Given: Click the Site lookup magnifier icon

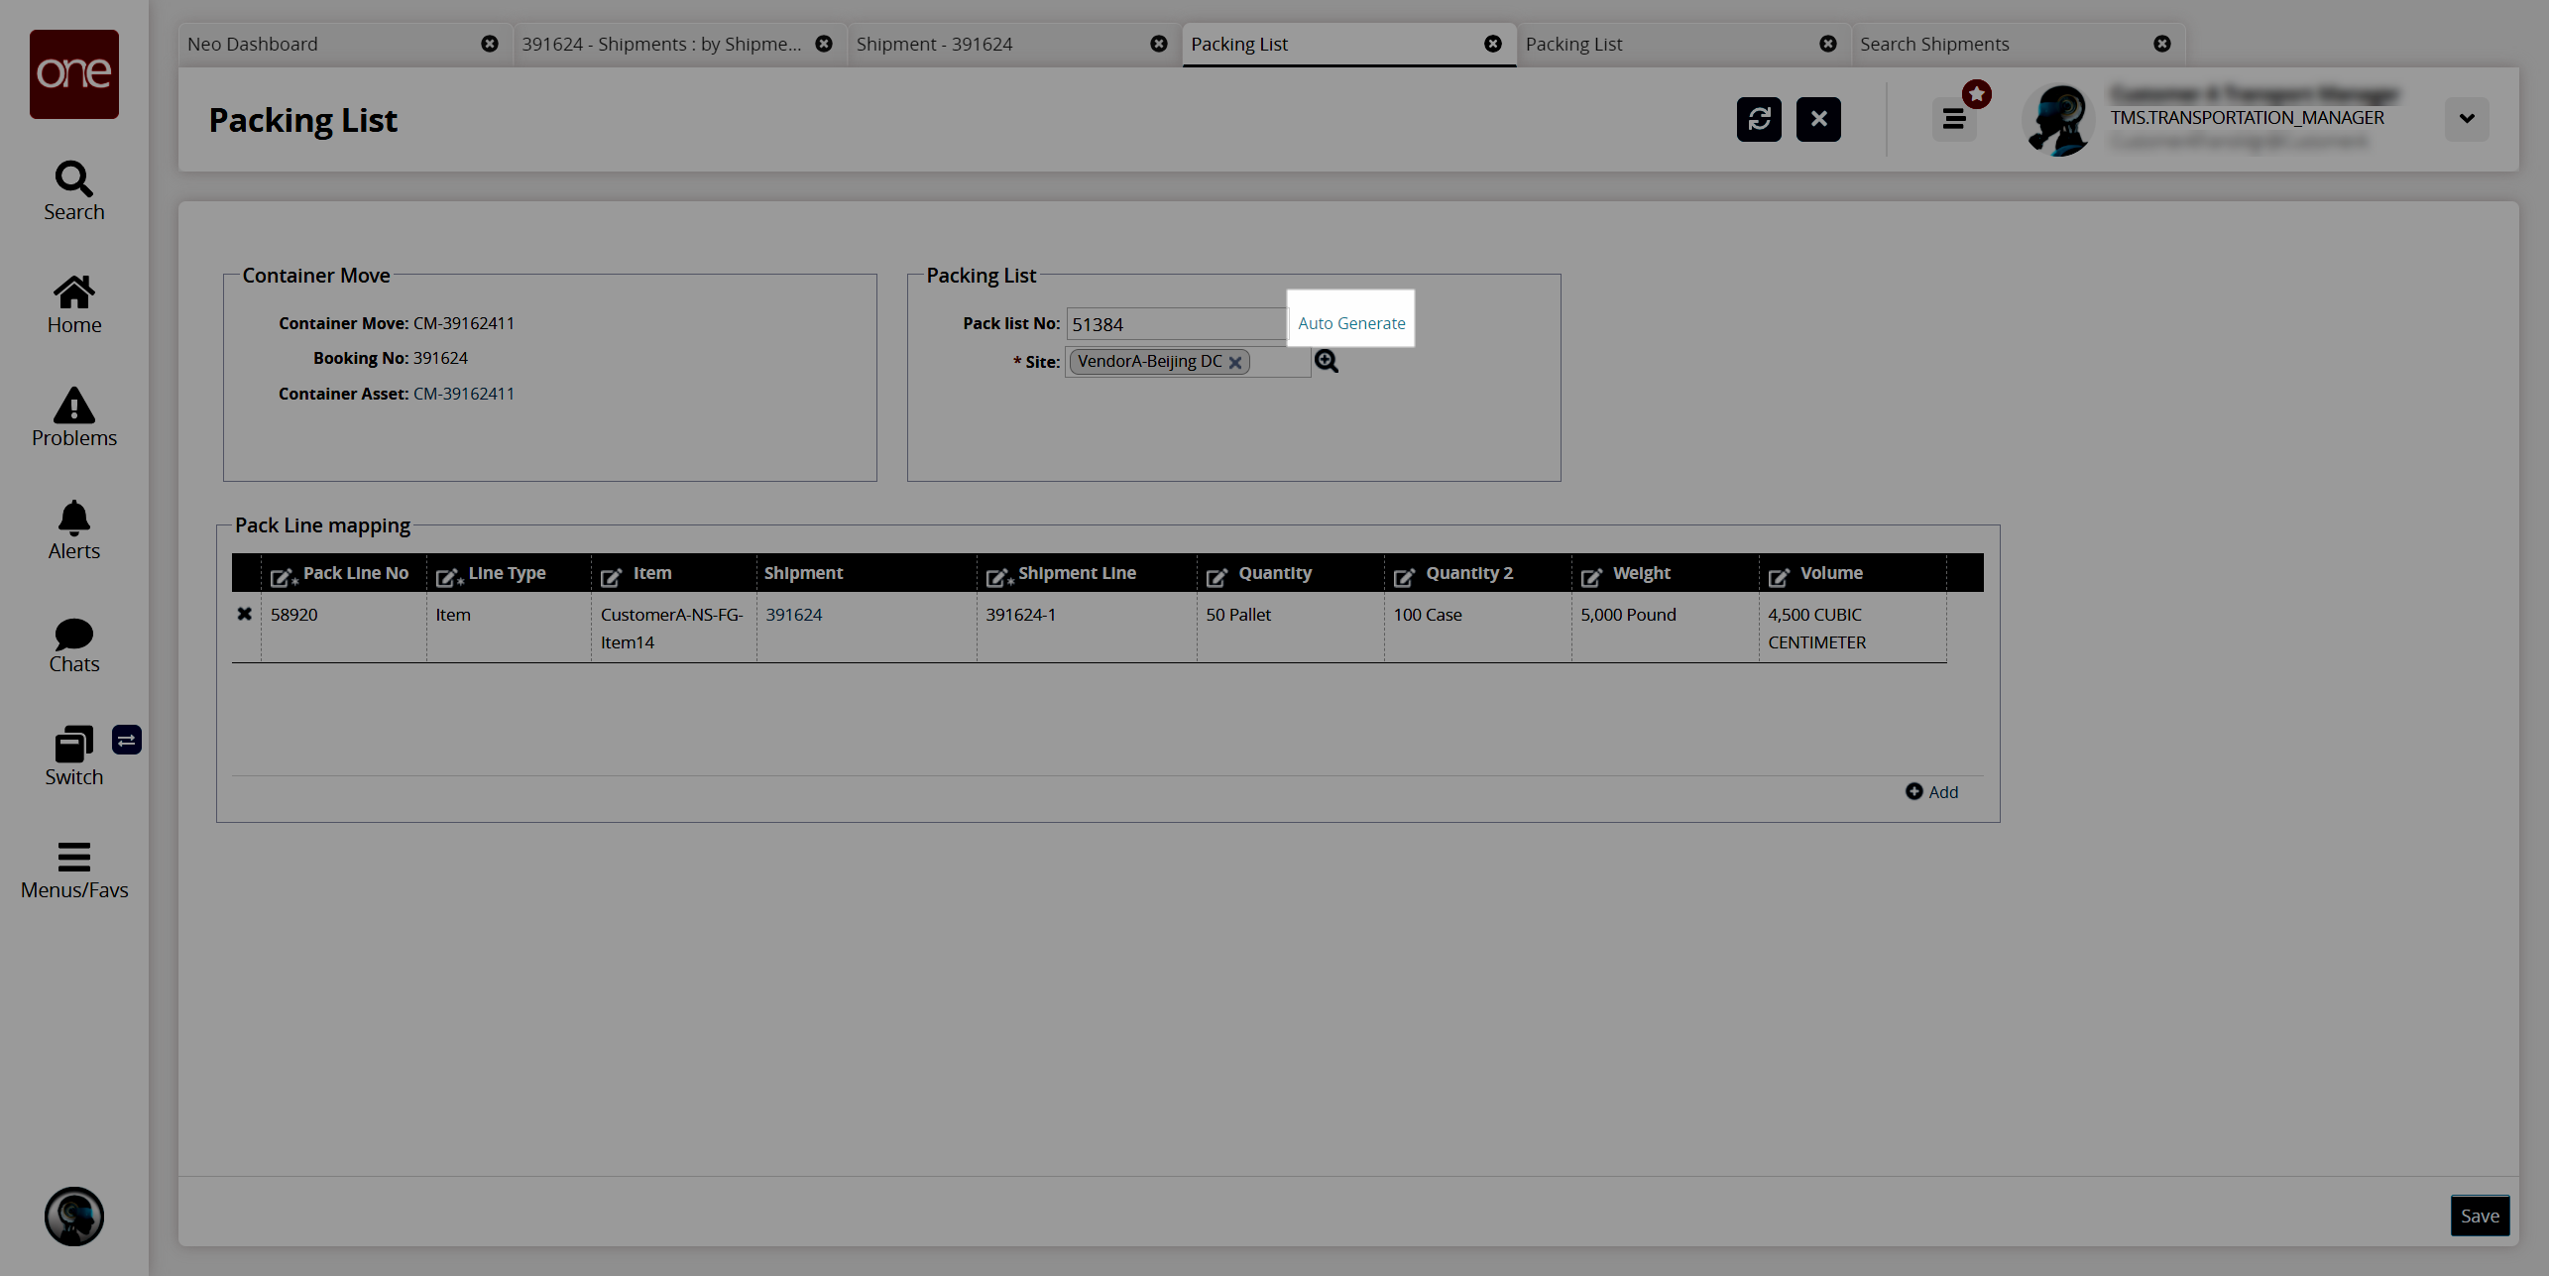Looking at the screenshot, I should 1326,362.
